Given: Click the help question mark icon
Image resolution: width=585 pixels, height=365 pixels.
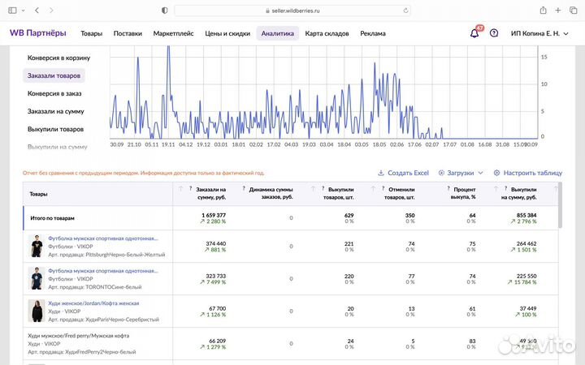Looking at the screenshot, I should [494, 33].
